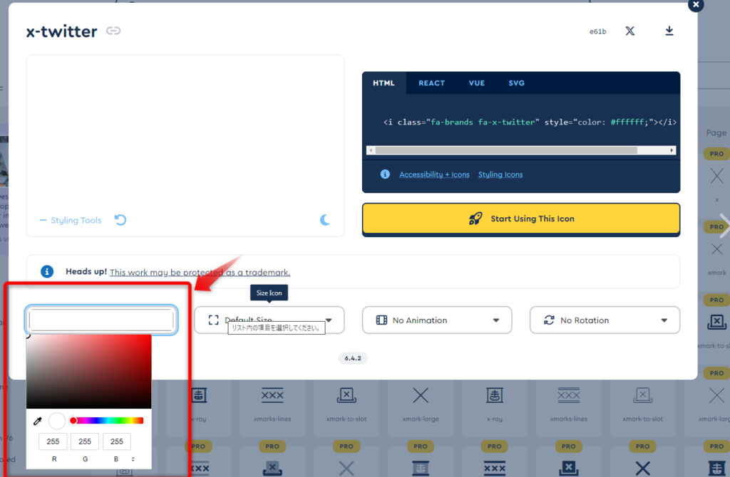Click the 6.4.2 version badge
The width and height of the screenshot is (730, 477).
tap(353, 358)
